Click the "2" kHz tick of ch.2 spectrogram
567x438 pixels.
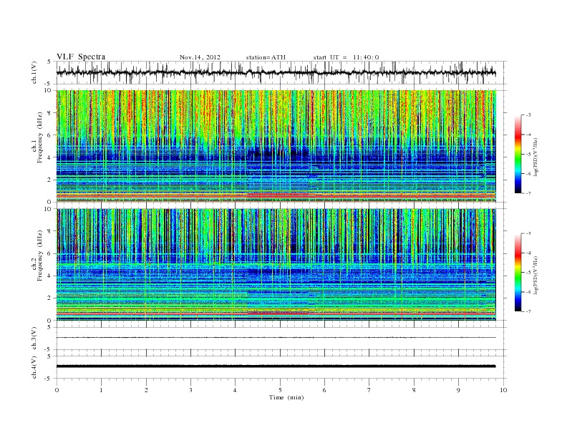(x=50, y=298)
